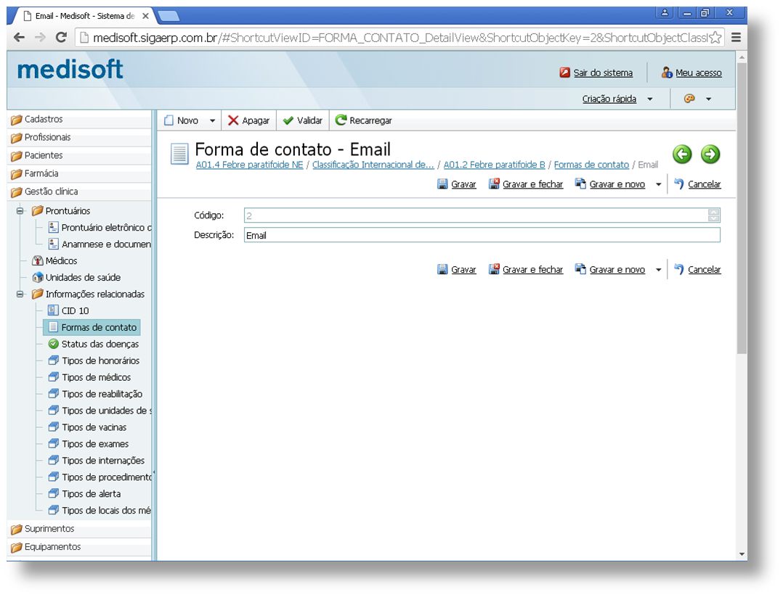Open the Novo dropdown arrow
The height and width of the screenshot is (597, 783).
(x=212, y=120)
